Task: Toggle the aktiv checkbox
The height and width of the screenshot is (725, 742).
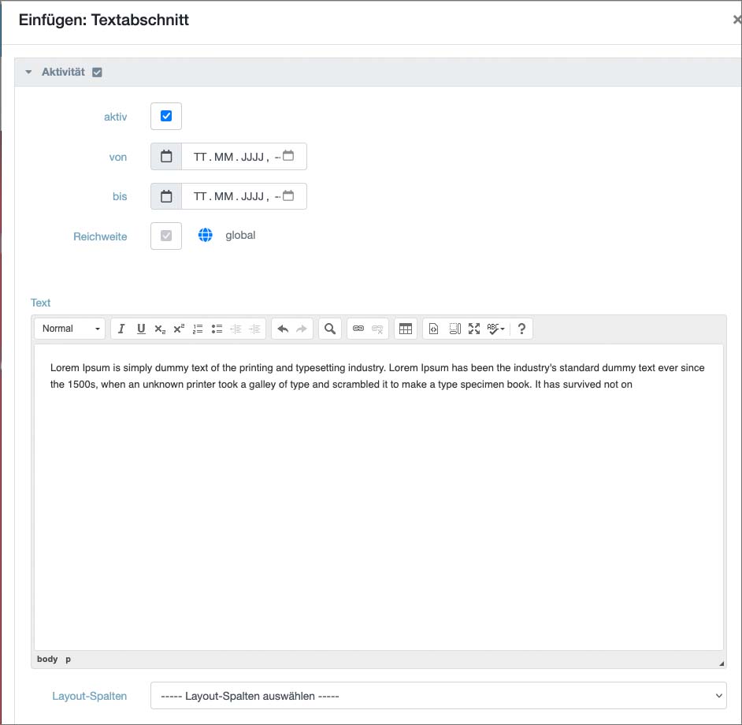Action: [166, 116]
